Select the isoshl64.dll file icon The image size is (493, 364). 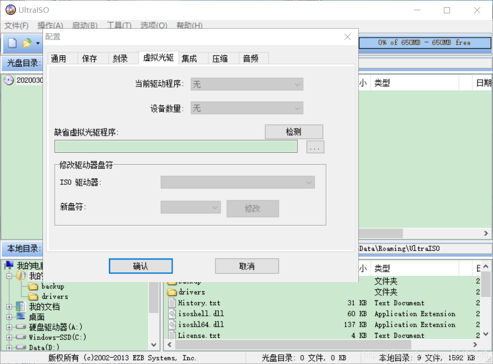(x=172, y=325)
